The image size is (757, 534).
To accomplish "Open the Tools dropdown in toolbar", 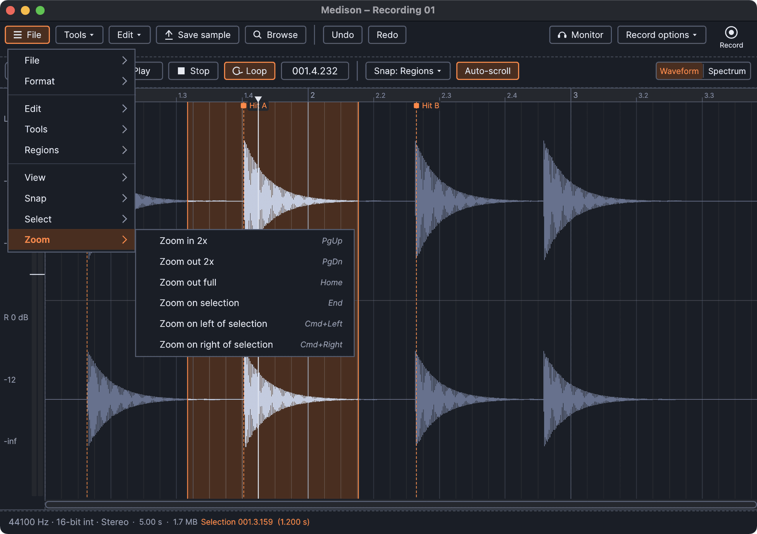I will point(79,35).
